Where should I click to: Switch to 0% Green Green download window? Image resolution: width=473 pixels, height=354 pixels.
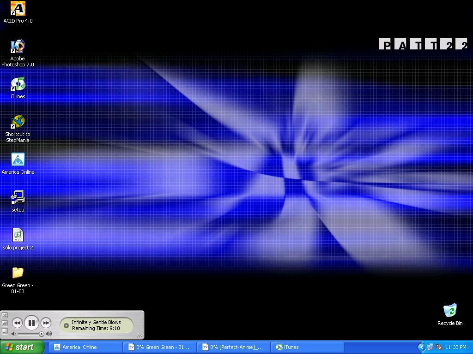tap(160, 348)
